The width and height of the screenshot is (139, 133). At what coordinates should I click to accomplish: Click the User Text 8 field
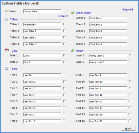pyautogui.click(x=42, y=121)
